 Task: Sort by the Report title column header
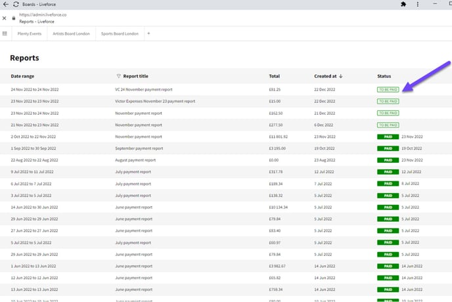coord(136,76)
